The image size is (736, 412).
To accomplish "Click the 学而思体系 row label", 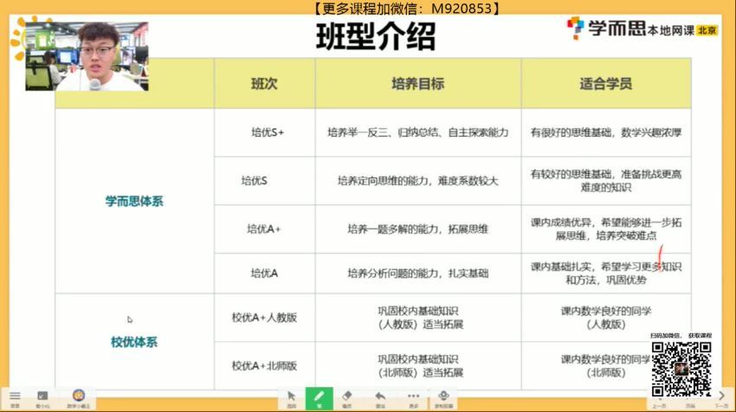I will click(134, 202).
